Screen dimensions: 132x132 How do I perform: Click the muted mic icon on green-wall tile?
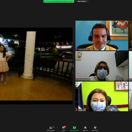pos(77,110)
